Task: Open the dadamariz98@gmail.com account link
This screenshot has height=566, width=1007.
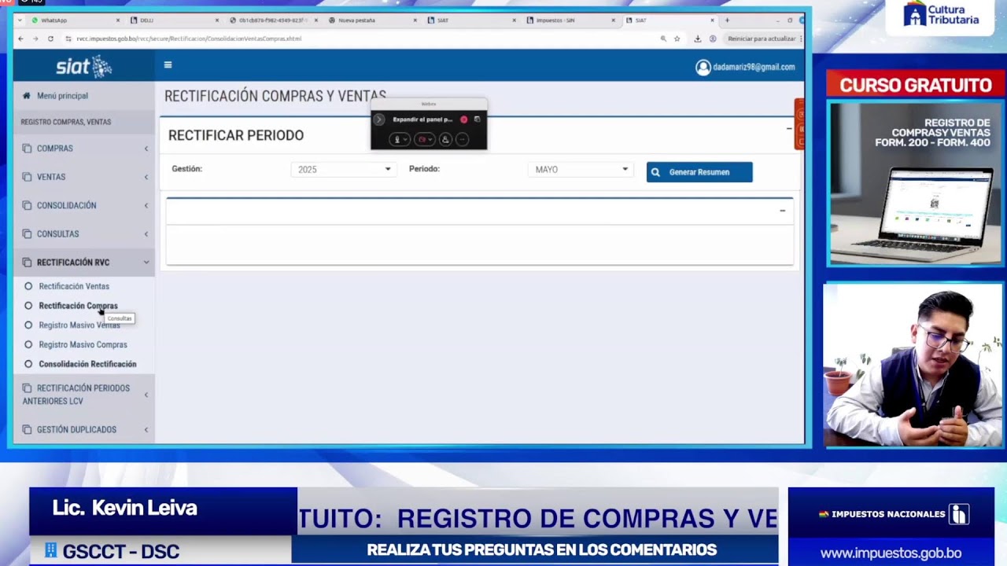Action: tap(754, 68)
